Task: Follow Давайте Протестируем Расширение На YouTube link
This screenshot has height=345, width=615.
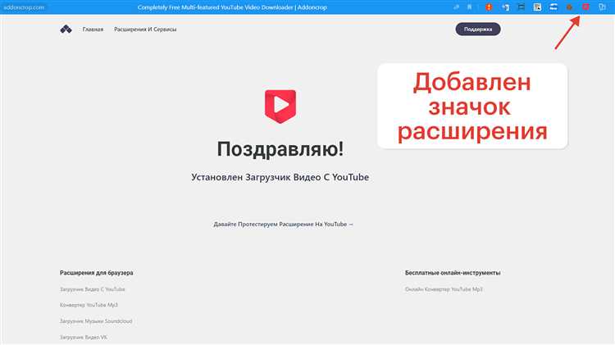Action: click(283, 225)
